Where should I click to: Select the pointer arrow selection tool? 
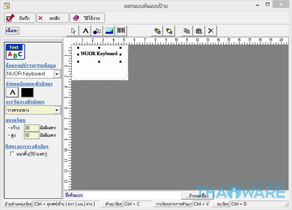[73, 31]
